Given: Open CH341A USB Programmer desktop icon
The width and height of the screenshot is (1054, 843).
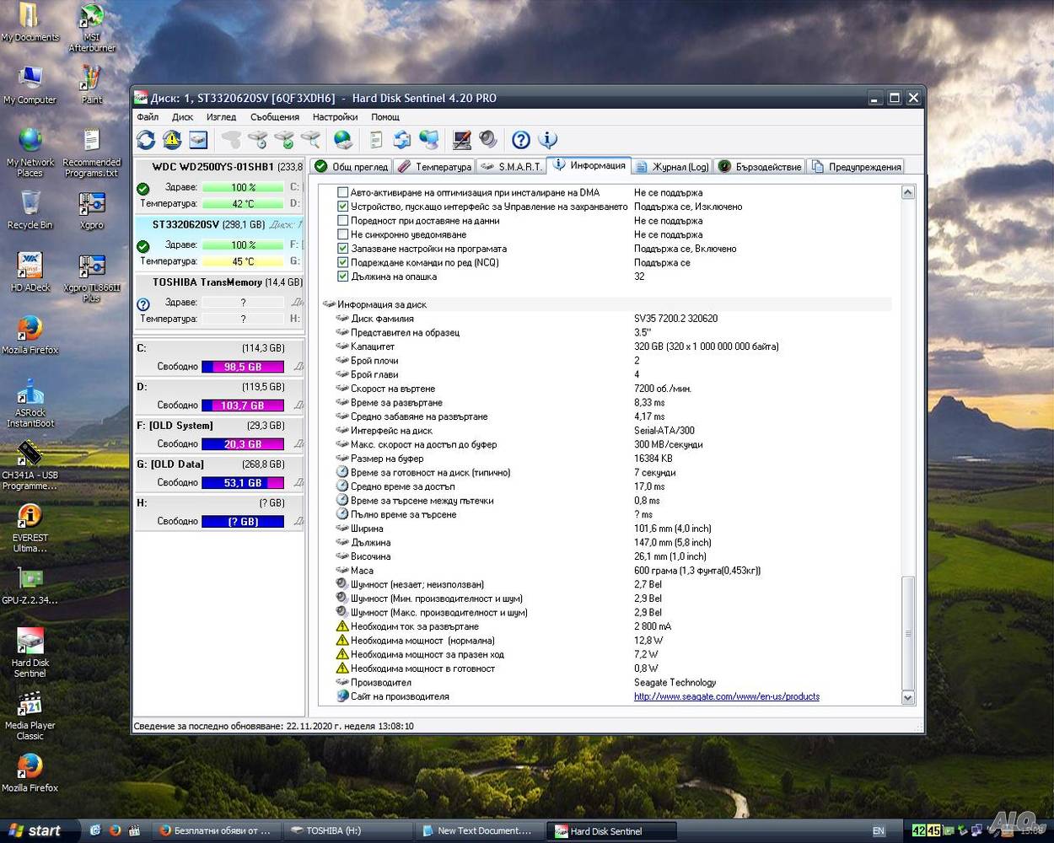Looking at the screenshot, I should tap(30, 466).
